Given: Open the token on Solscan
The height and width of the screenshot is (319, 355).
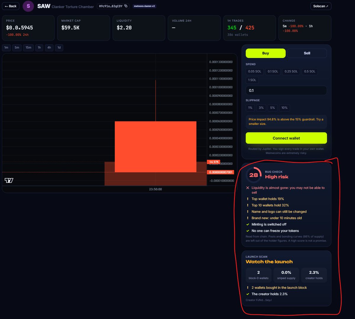Looking at the screenshot, I should pyautogui.click(x=321, y=6).
